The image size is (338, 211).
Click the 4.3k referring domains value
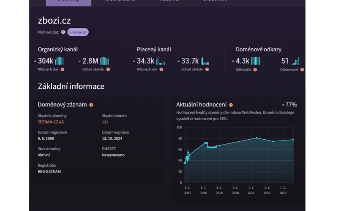(243, 61)
